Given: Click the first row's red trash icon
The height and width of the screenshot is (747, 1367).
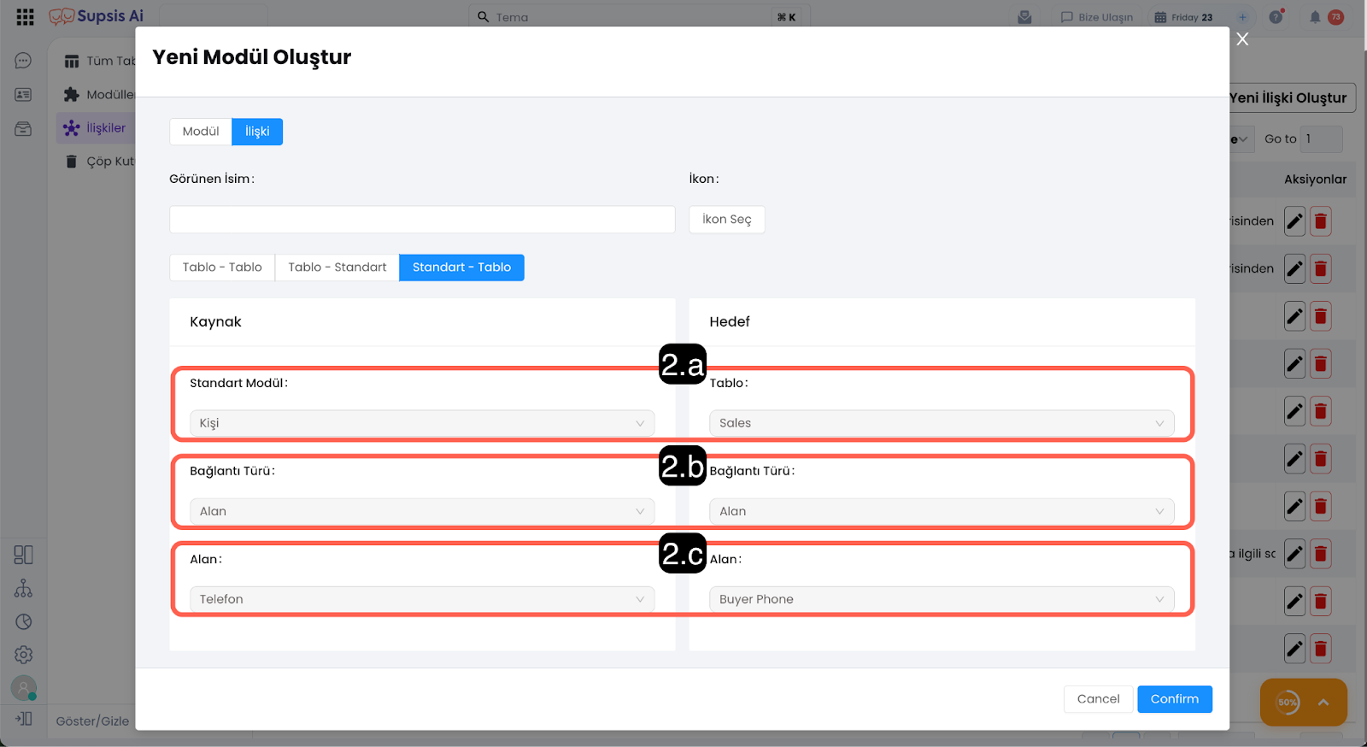Looking at the screenshot, I should click(1320, 221).
